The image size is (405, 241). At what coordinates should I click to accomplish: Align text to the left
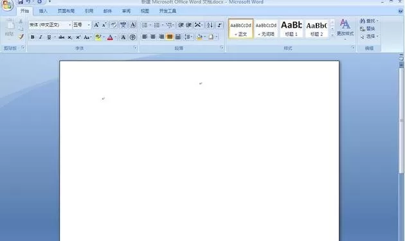(145, 37)
